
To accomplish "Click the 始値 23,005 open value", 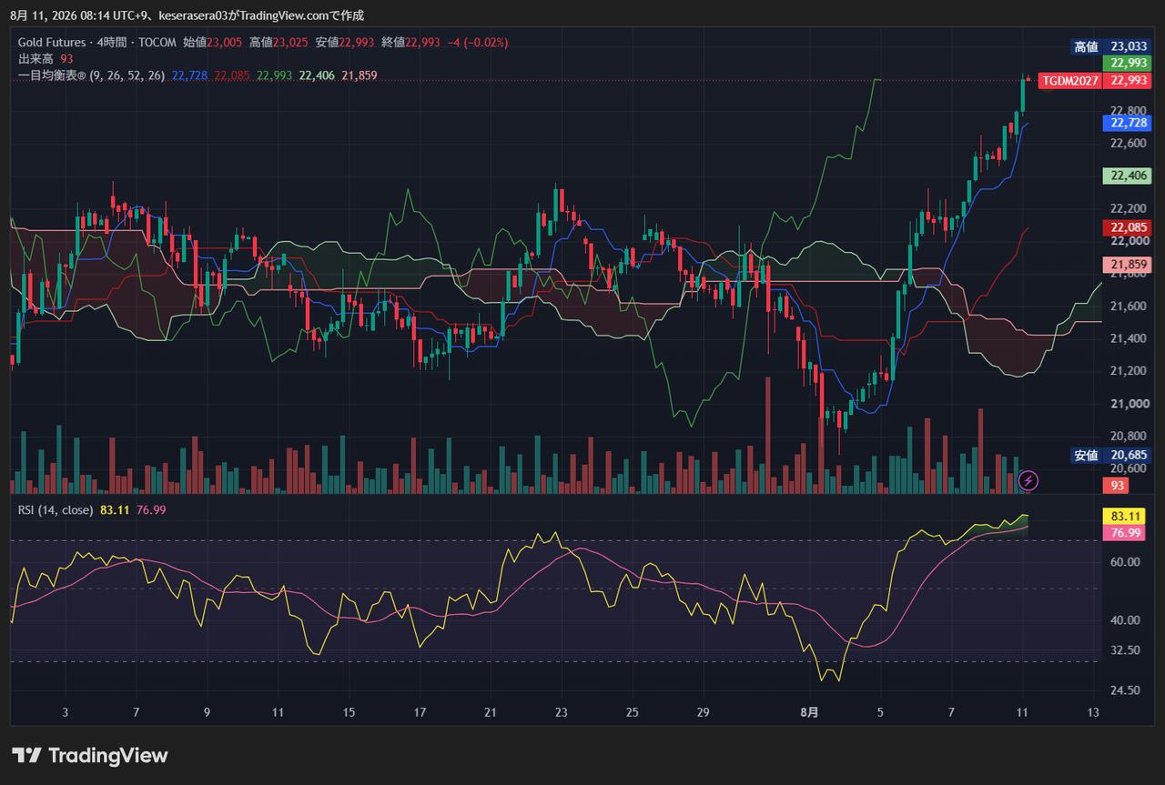I will click(213, 43).
